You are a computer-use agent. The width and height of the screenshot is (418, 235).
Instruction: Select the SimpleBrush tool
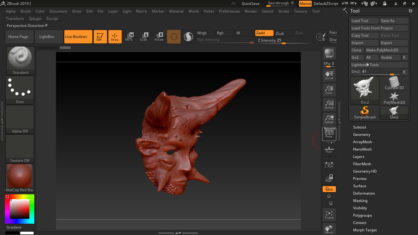pyautogui.click(x=365, y=113)
